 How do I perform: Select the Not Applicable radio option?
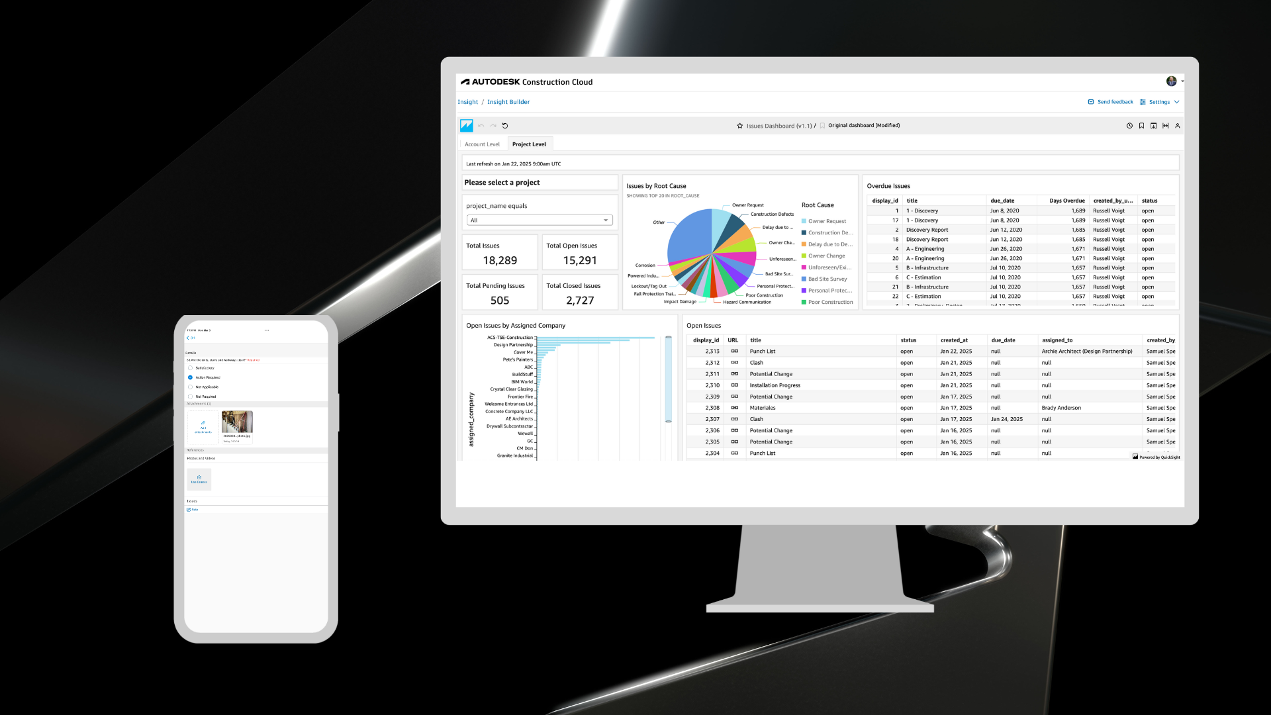[x=191, y=387]
